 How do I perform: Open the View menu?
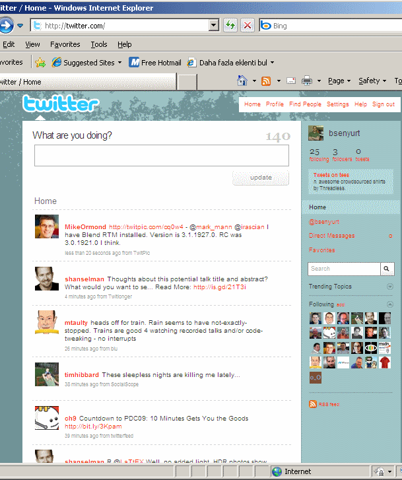[32, 44]
